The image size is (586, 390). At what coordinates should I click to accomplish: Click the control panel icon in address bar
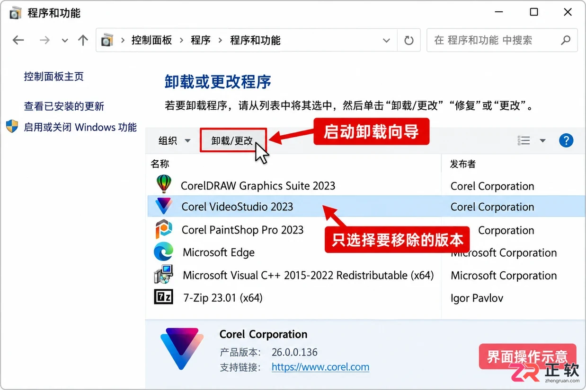coord(107,40)
